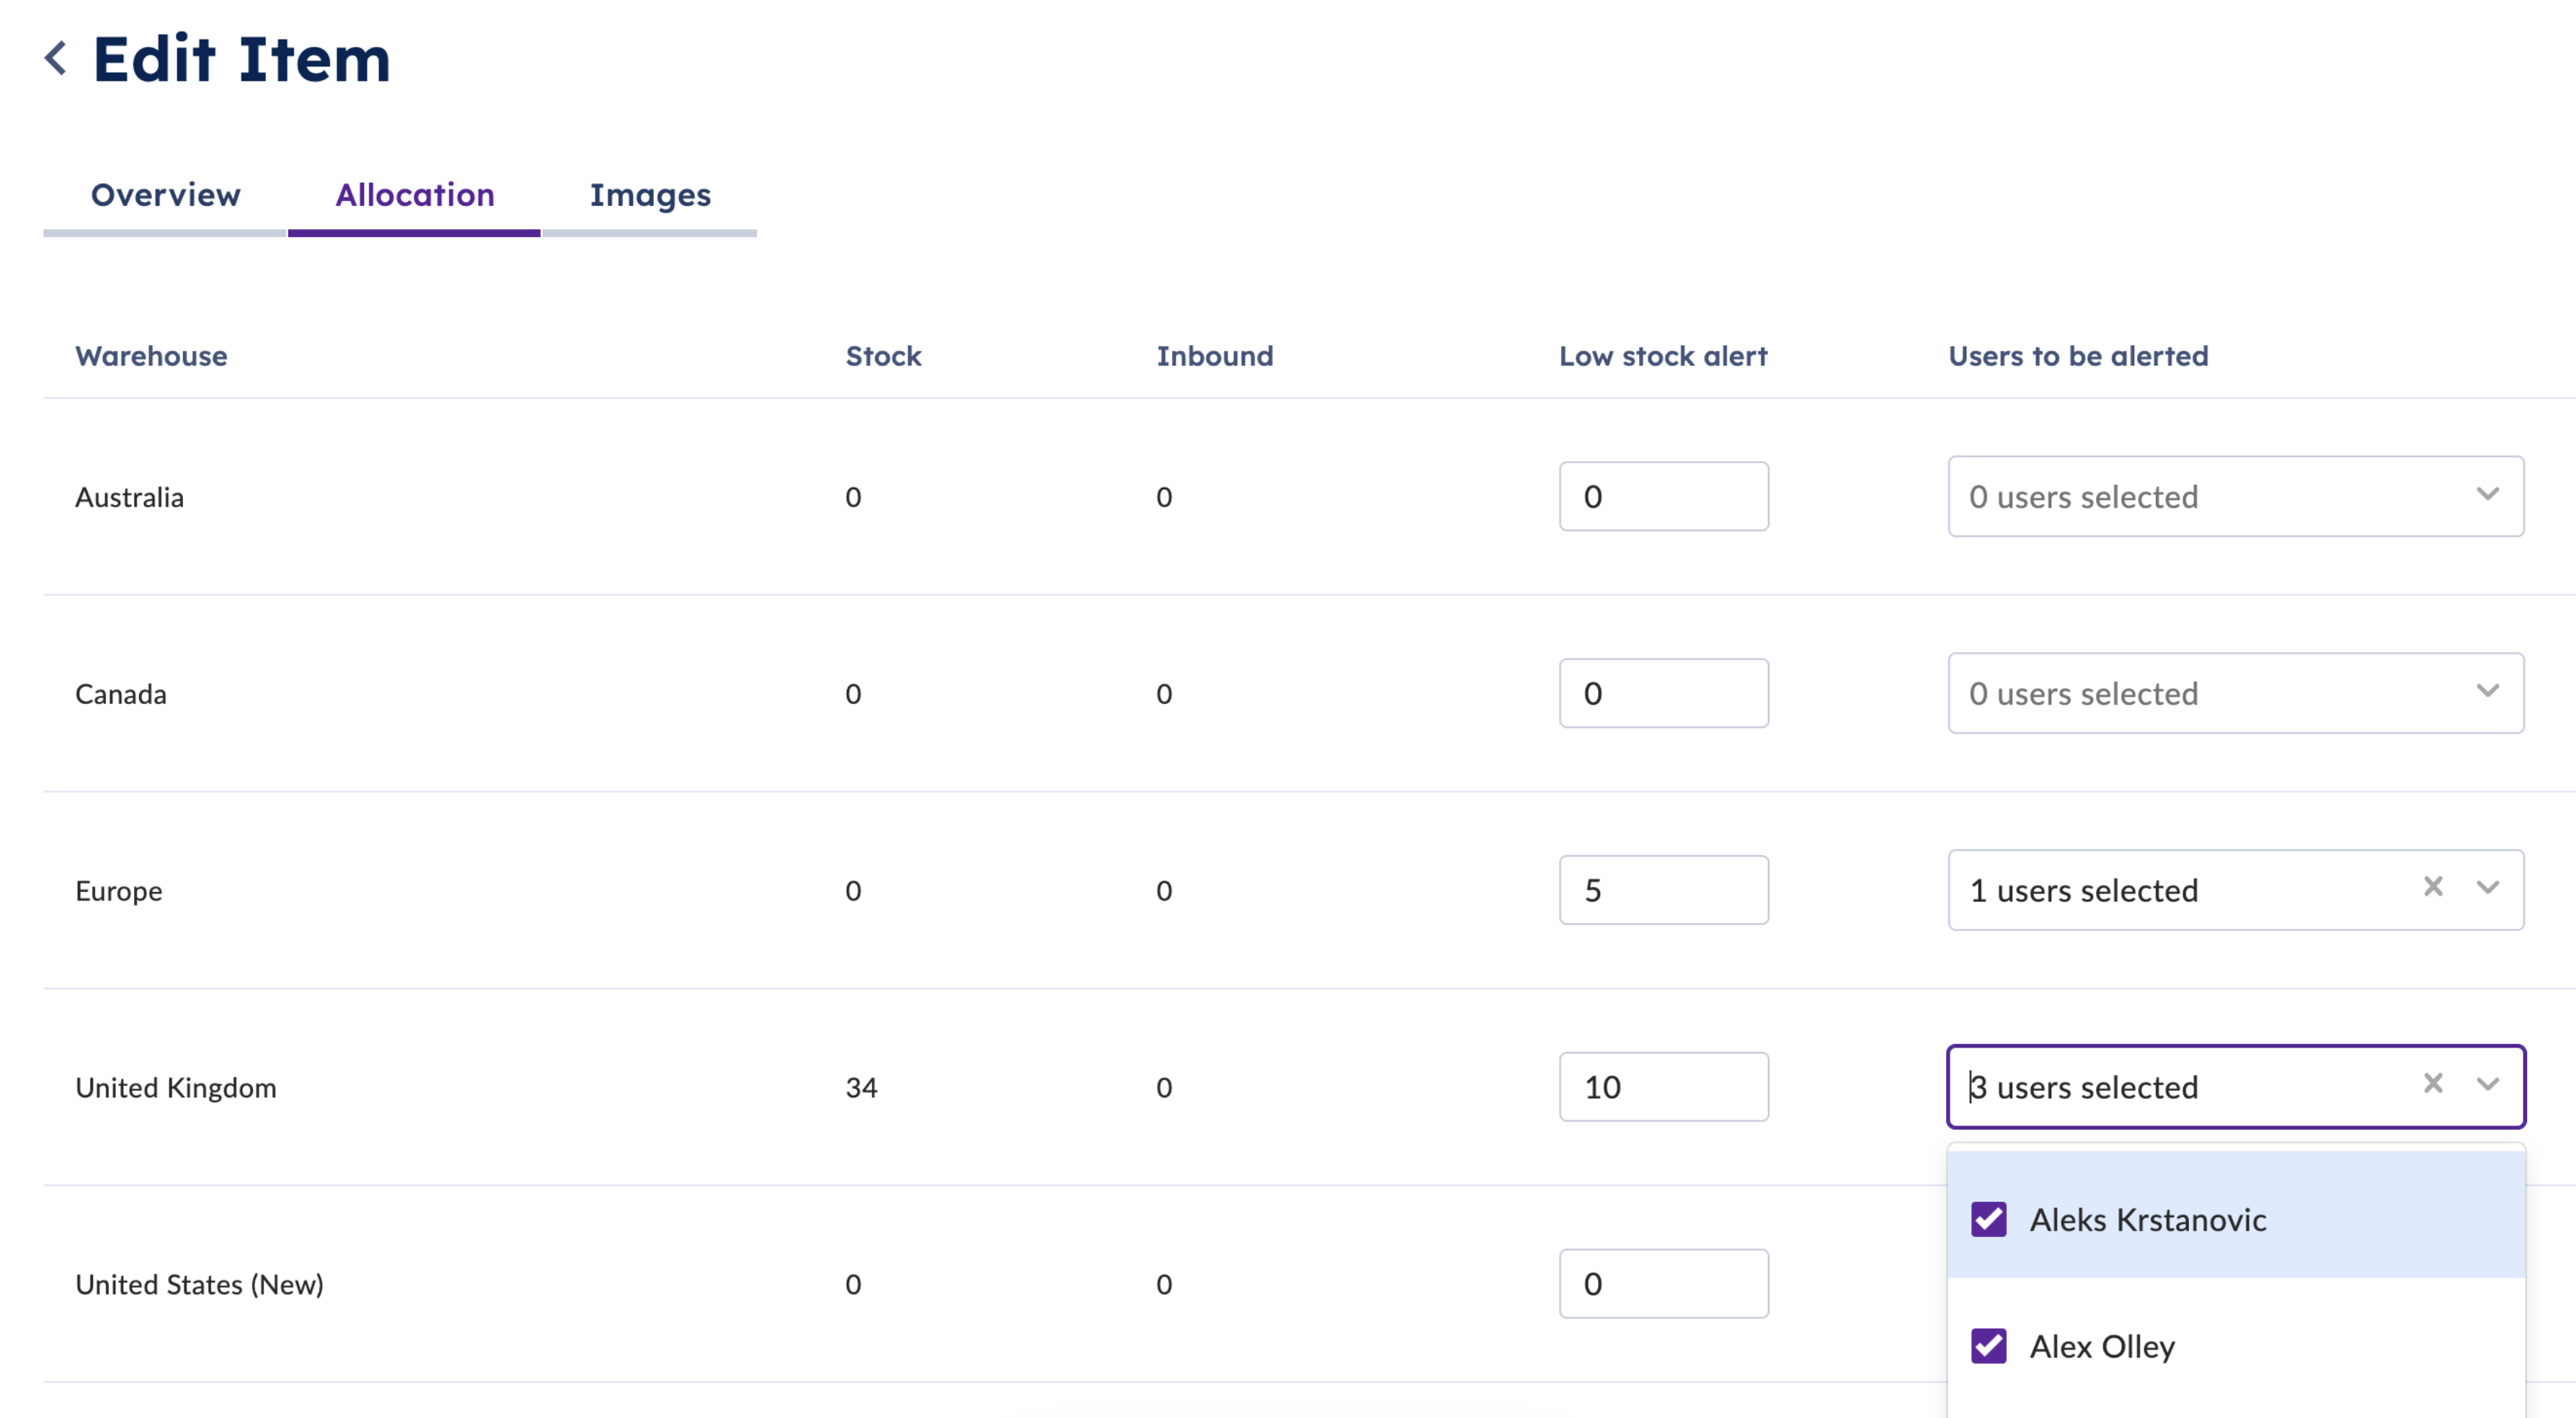Click the Aleks Krstanovic option label
This screenshot has width=2576, height=1418.
point(2148,1220)
